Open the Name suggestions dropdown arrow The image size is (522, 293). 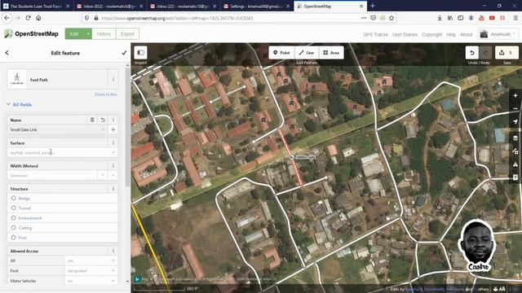click(x=103, y=129)
